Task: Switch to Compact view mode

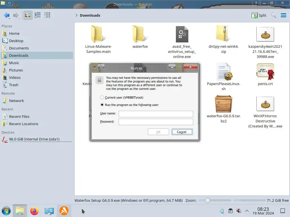Action: click(x=38, y=15)
